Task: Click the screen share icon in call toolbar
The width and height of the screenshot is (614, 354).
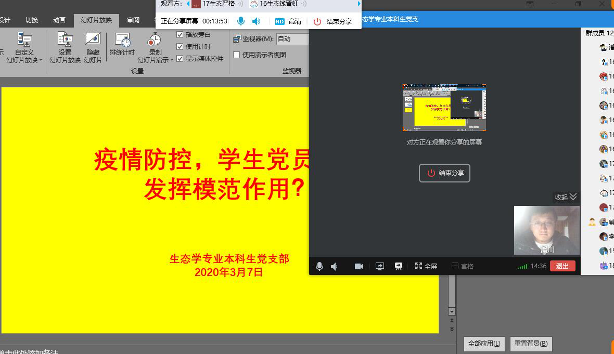Action: (x=379, y=266)
